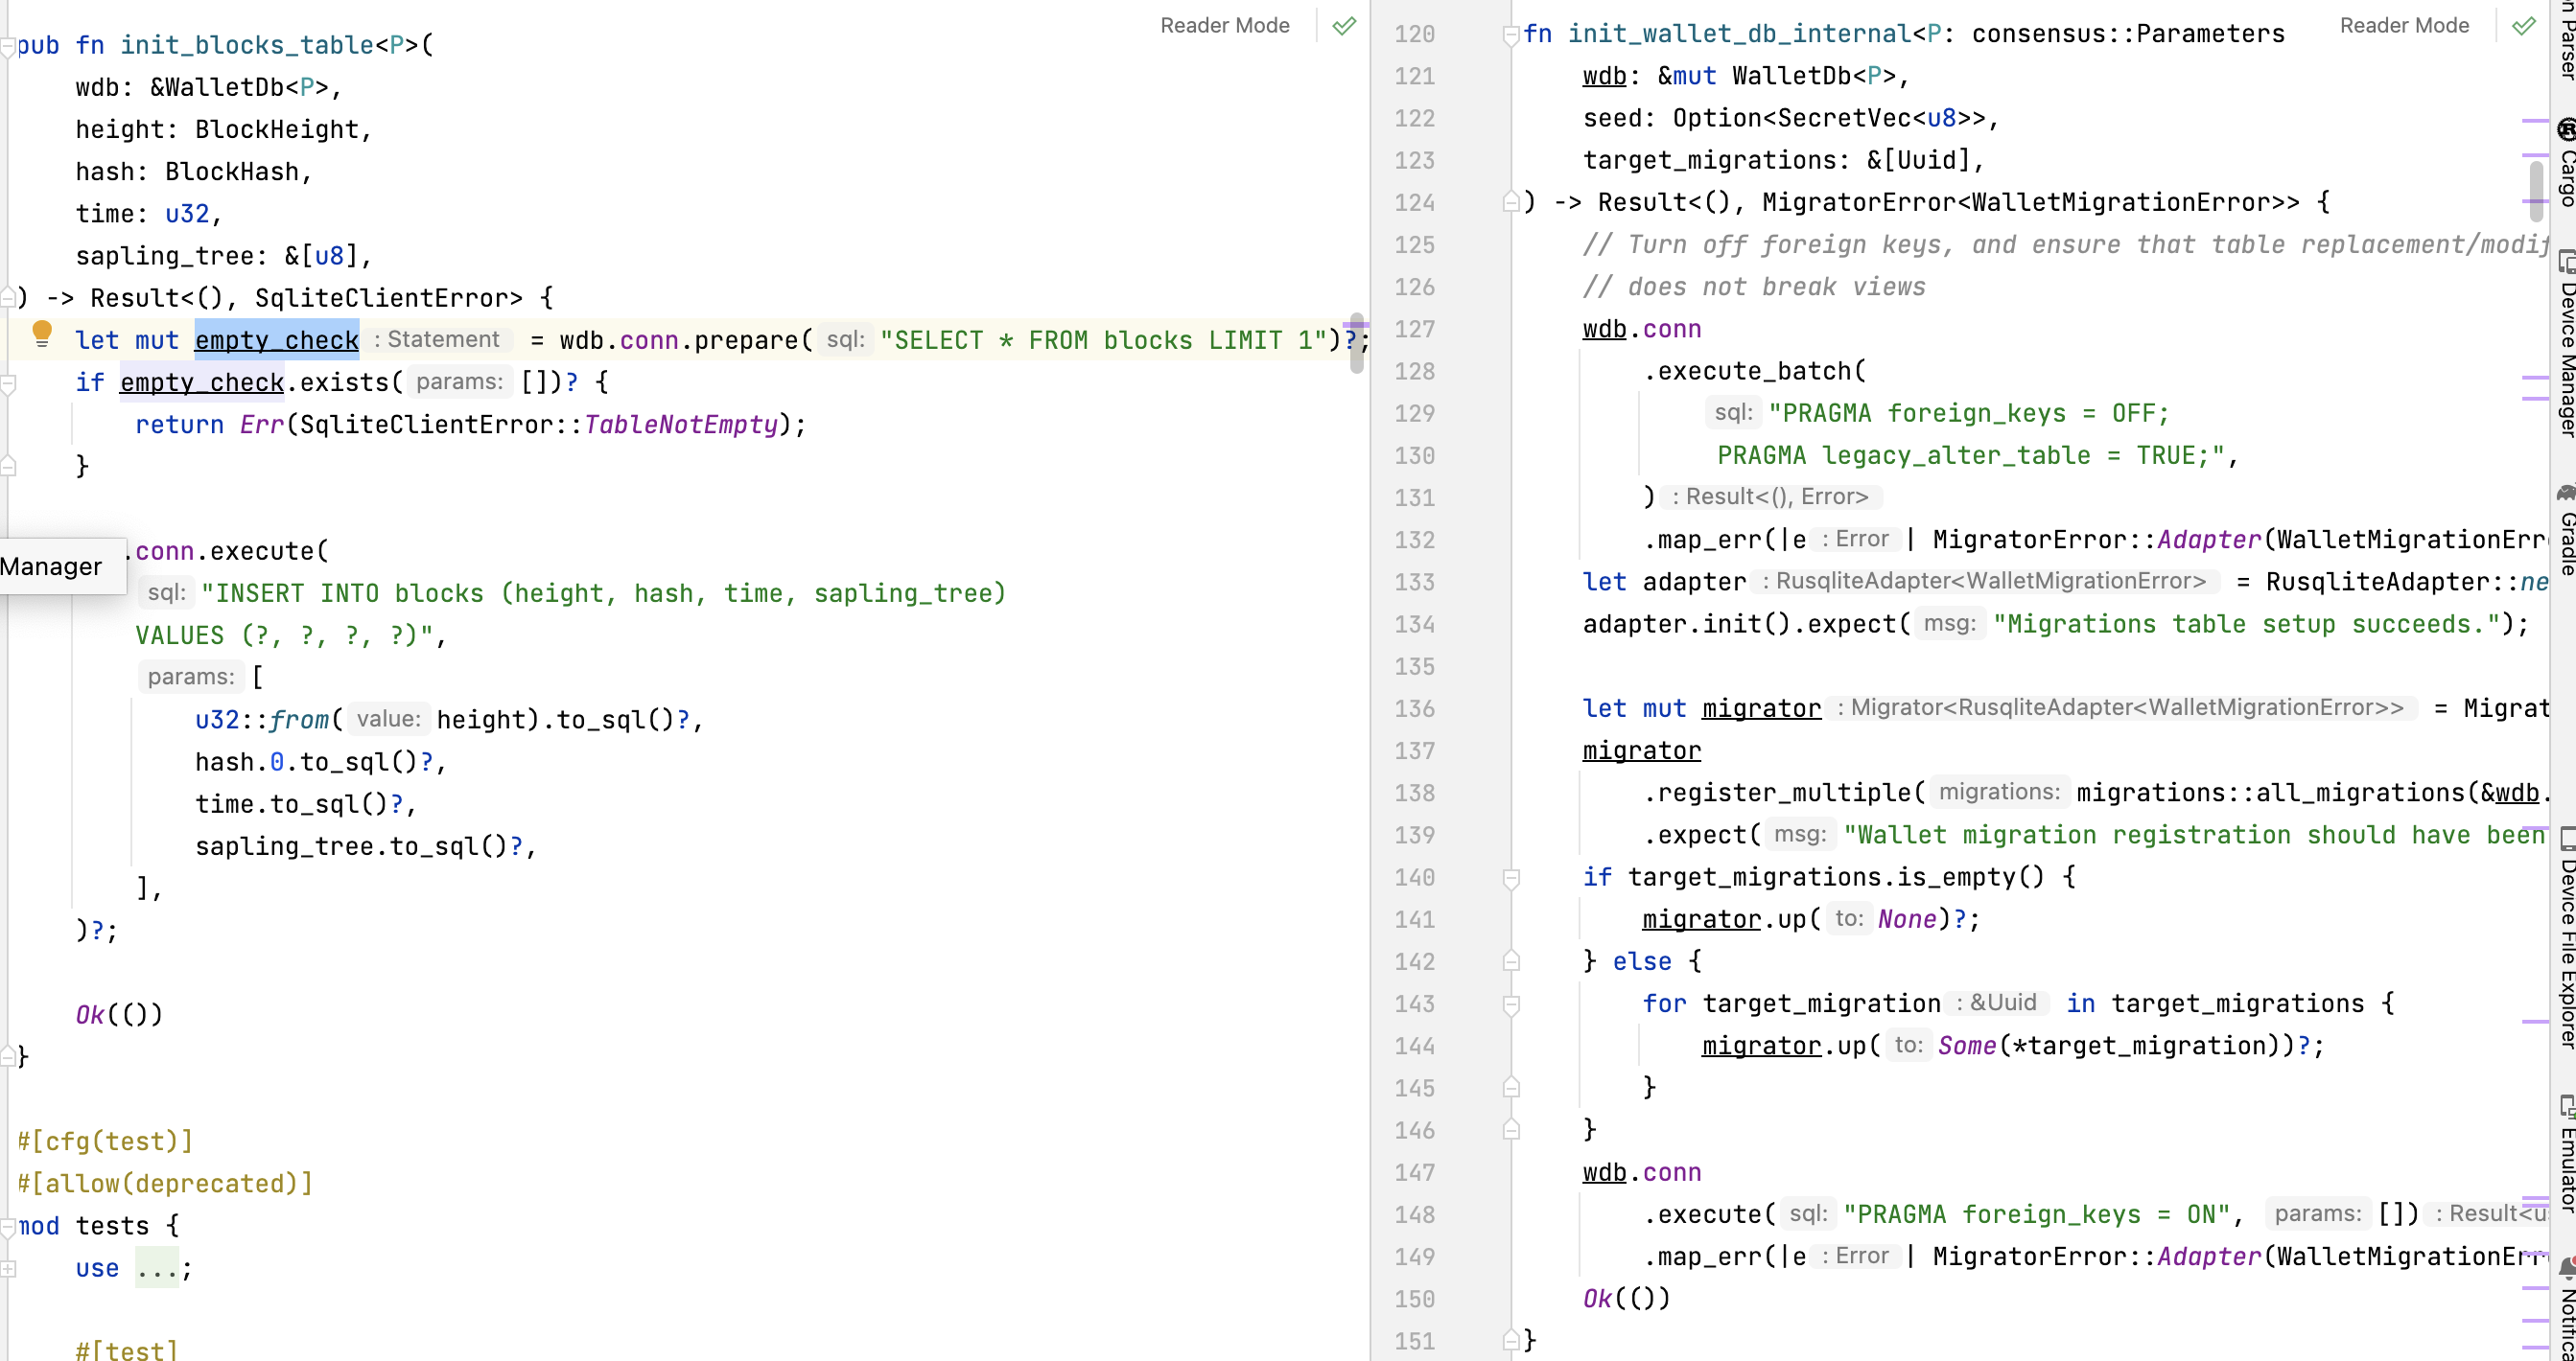Click the green inspections checkmark in the right editor
Screen dimensions: 2576x1361
(x=2523, y=26)
